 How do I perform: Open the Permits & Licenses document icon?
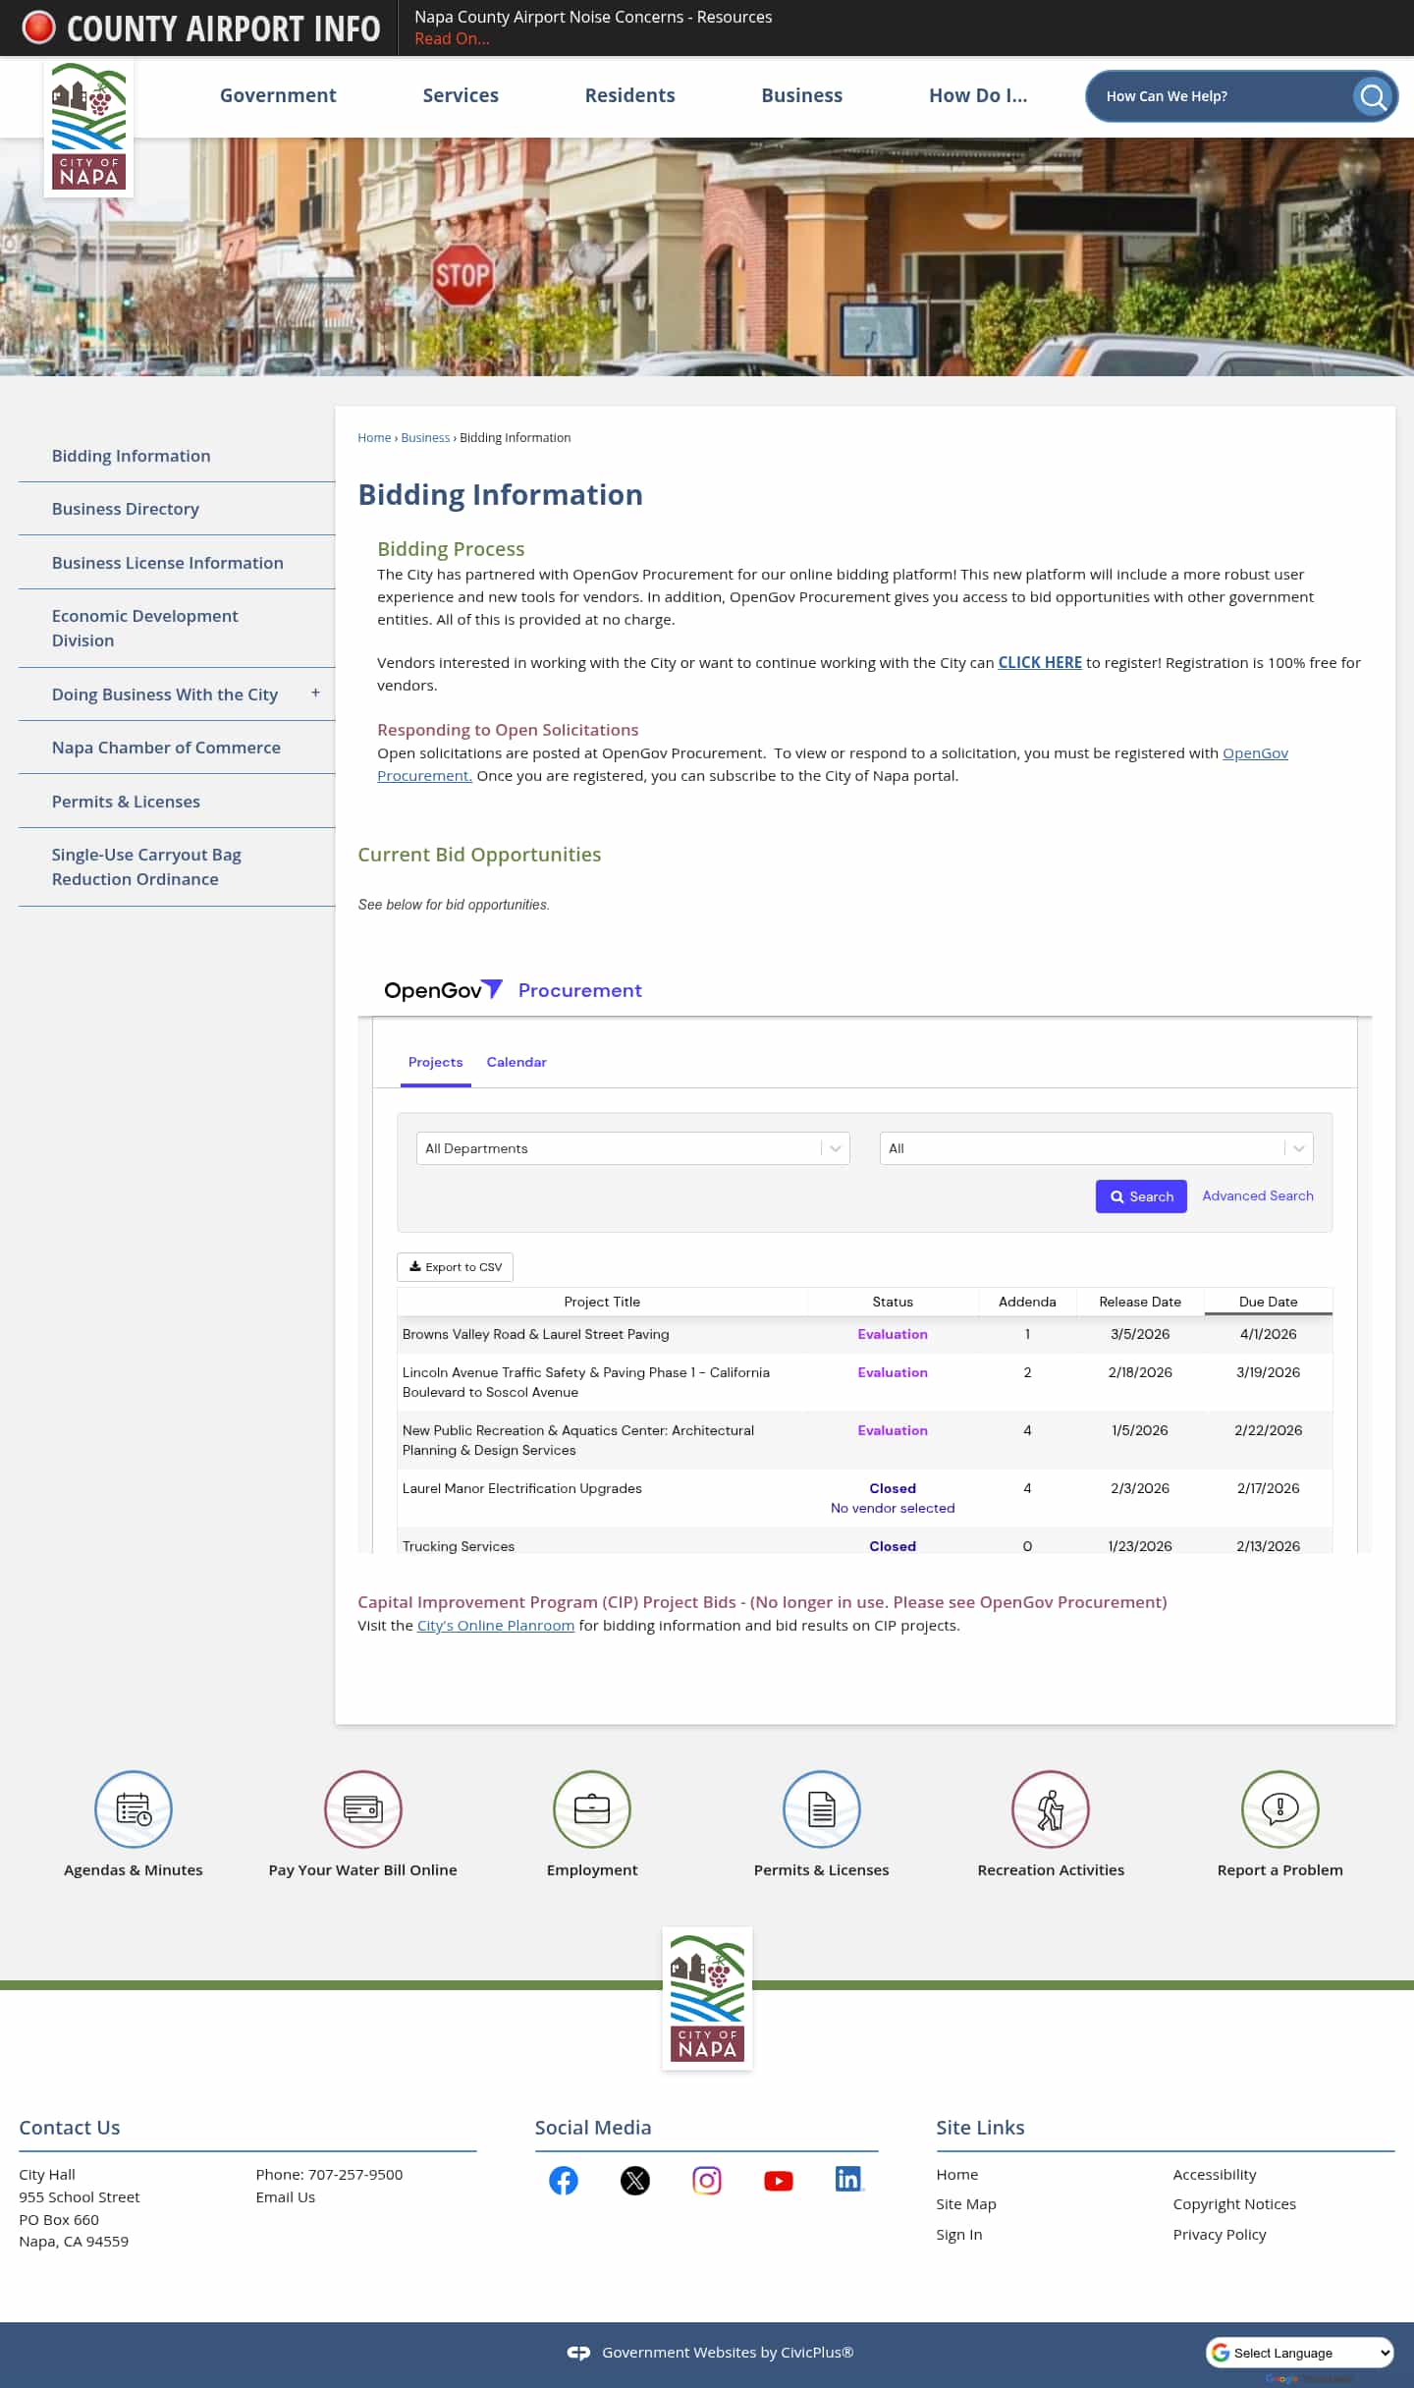(x=822, y=1808)
